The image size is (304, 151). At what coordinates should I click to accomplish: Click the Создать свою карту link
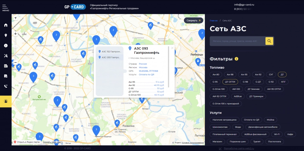click(53, 142)
